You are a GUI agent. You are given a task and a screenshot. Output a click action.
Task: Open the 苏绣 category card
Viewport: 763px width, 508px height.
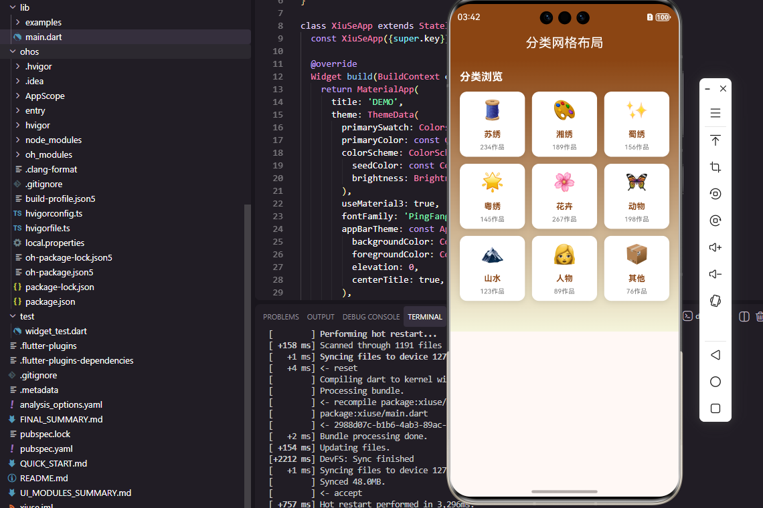492,124
